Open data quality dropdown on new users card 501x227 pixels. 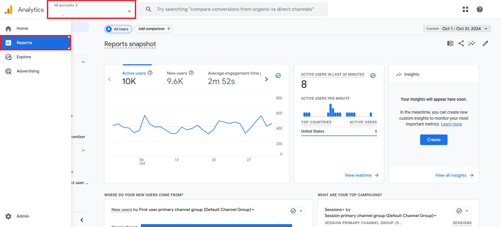coord(301,211)
